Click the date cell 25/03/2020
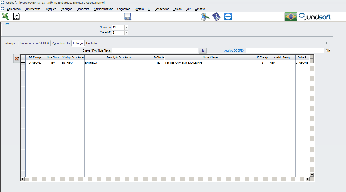 tap(35, 63)
